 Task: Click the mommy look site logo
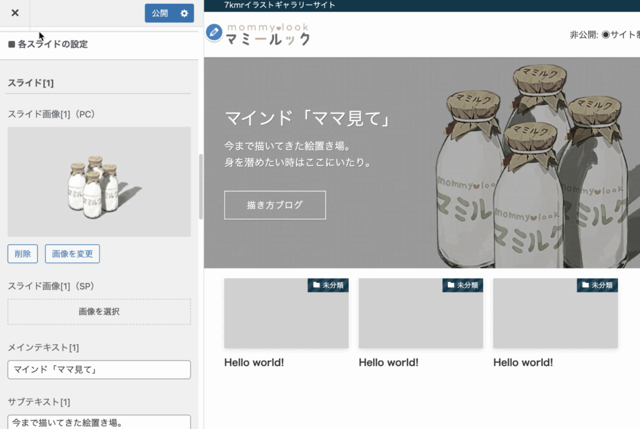267,34
